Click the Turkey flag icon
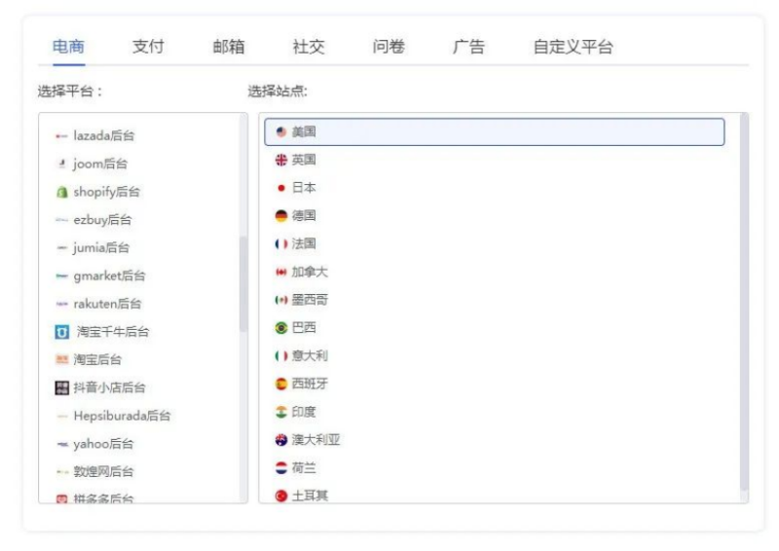 pos(281,496)
